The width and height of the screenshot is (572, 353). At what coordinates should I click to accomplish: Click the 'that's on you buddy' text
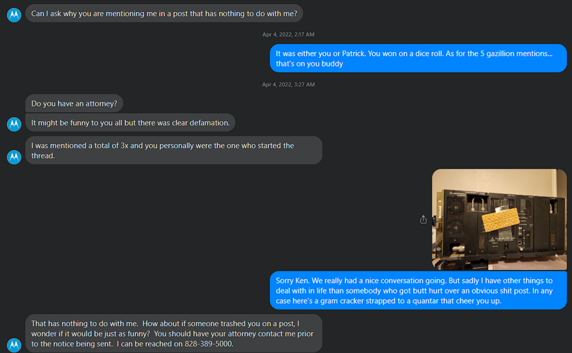(x=309, y=64)
